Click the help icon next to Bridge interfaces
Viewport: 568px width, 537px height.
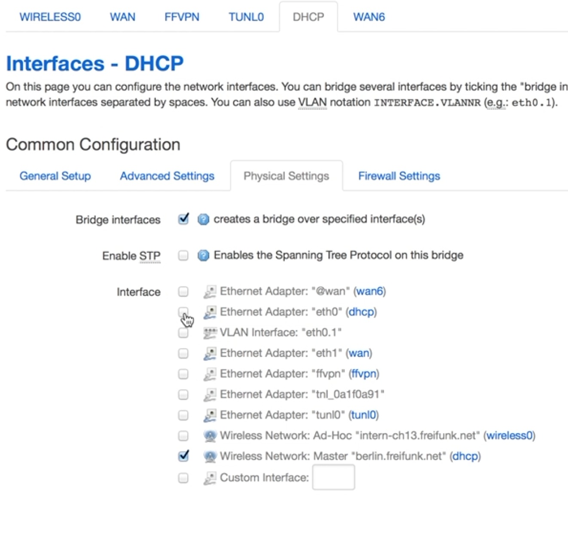tap(203, 220)
